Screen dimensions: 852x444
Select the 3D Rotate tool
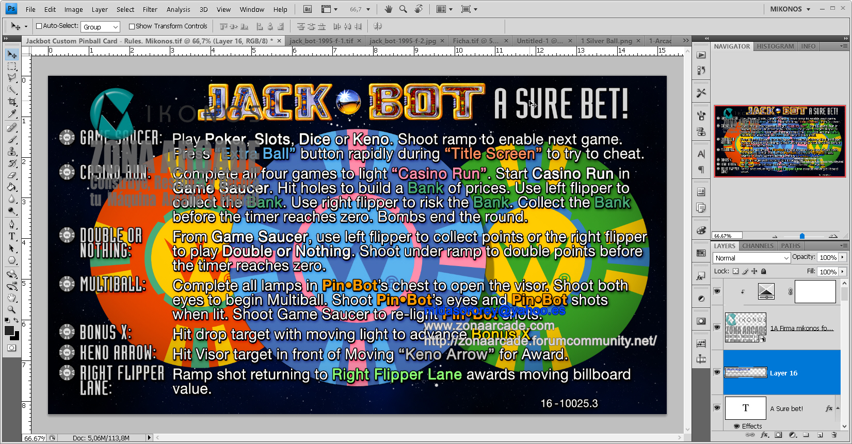pos(12,274)
